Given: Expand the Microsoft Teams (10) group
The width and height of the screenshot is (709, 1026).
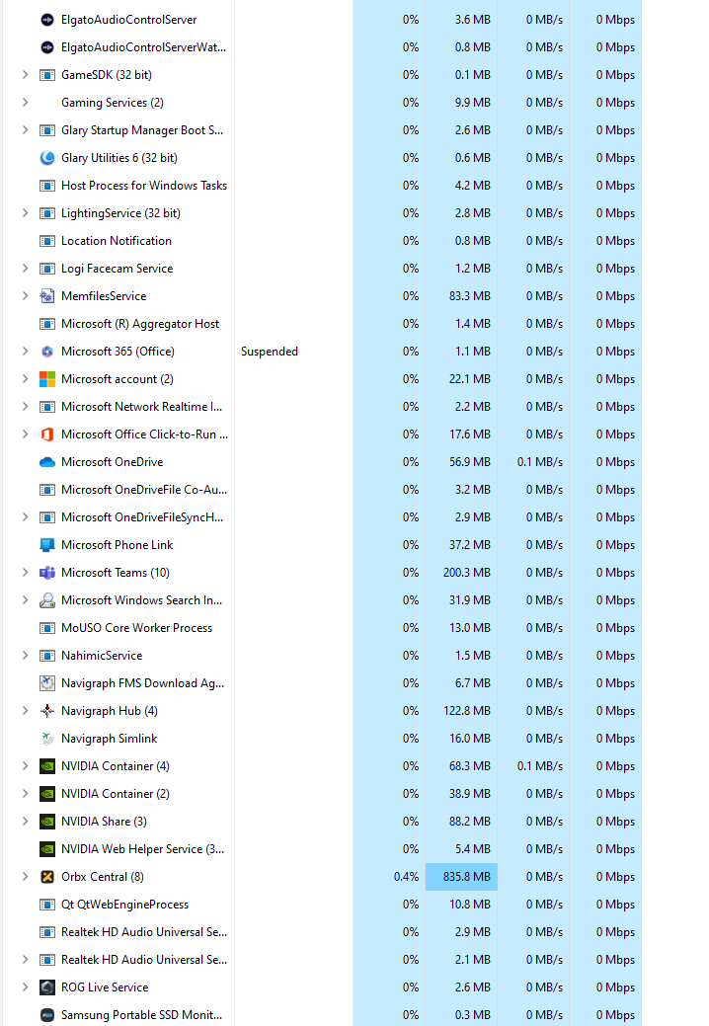Looking at the screenshot, I should coord(25,573).
